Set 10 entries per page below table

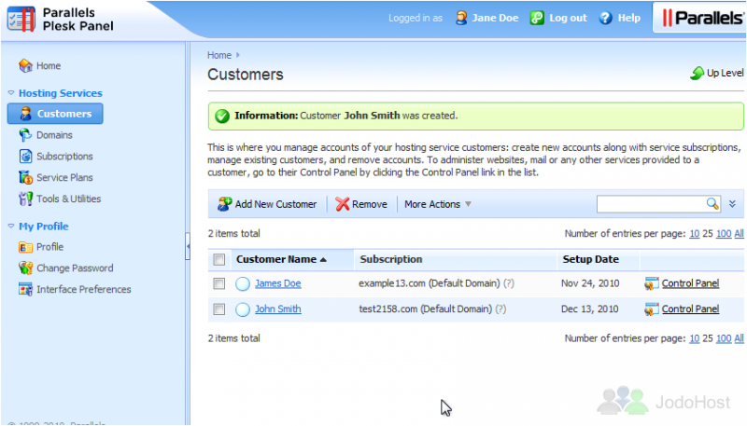[694, 338]
